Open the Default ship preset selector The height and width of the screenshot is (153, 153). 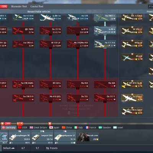(x=9, y=148)
